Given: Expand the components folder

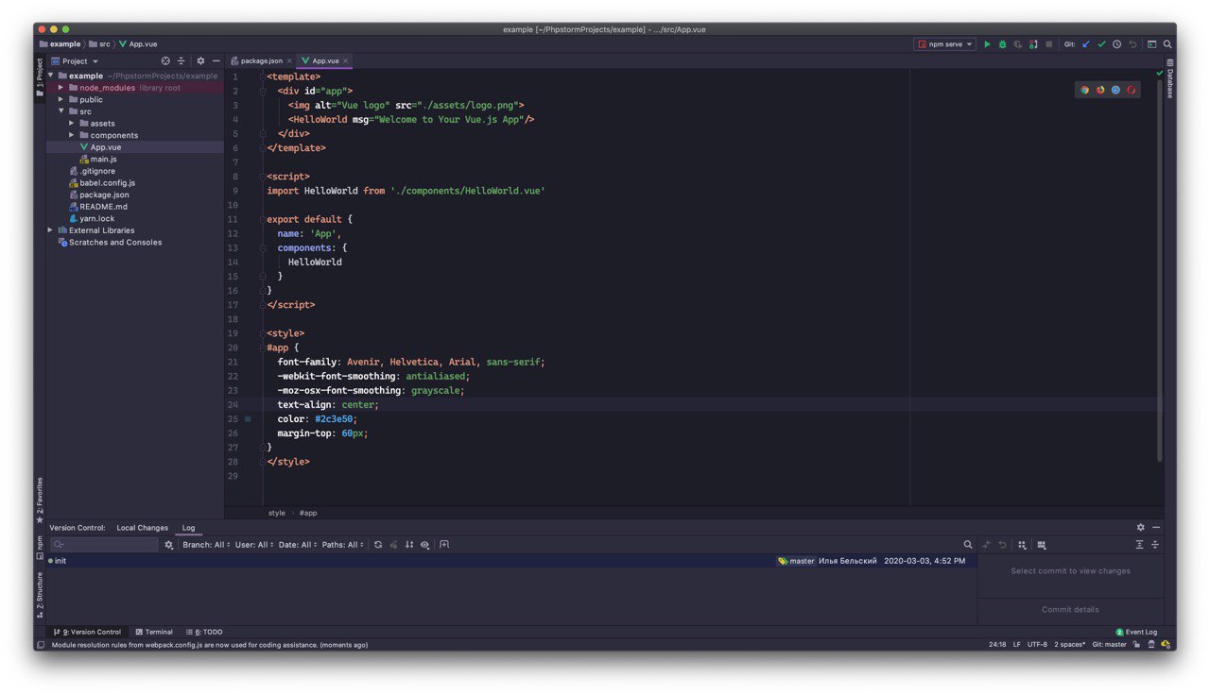Looking at the screenshot, I should (72, 135).
